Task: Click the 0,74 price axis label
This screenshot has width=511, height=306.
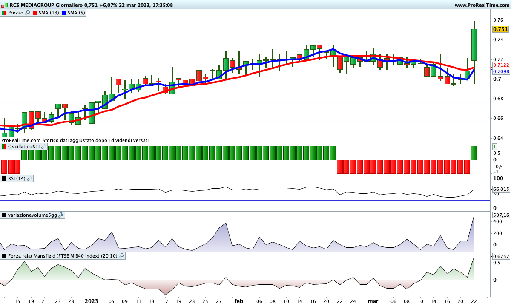Action: 498,40
